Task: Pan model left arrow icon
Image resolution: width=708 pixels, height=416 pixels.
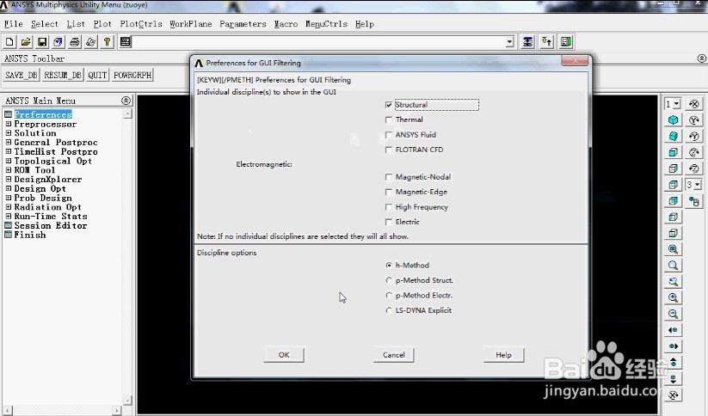Action: coord(674,330)
